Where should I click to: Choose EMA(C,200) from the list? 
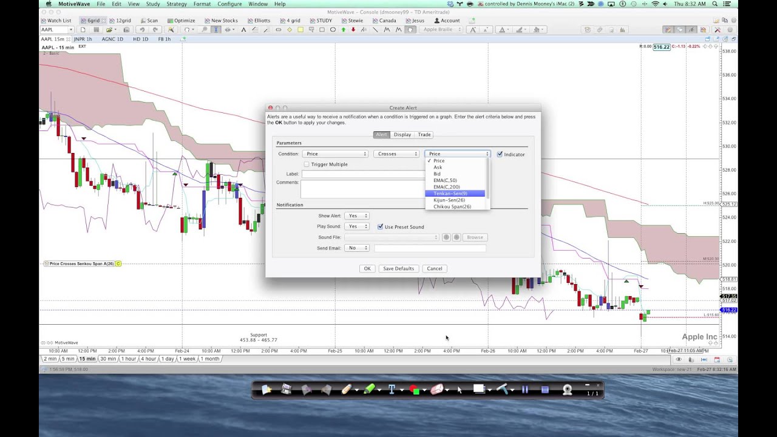(455, 187)
